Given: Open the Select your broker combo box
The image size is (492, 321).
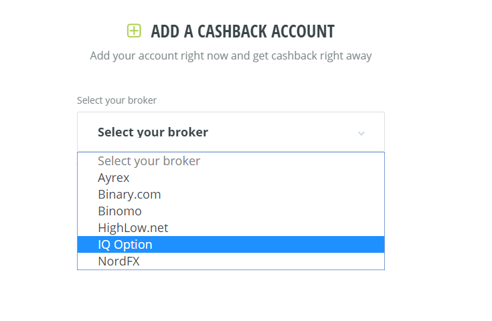Looking at the screenshot, I should coord(231,132).
